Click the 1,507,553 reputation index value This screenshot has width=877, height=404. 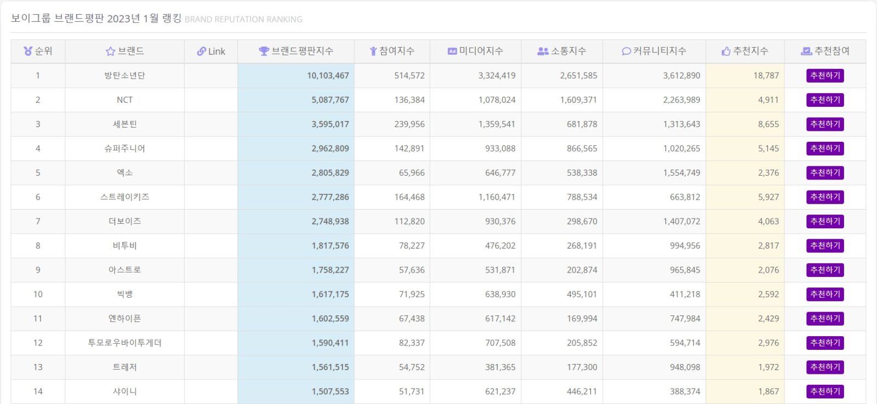point(330,391)
